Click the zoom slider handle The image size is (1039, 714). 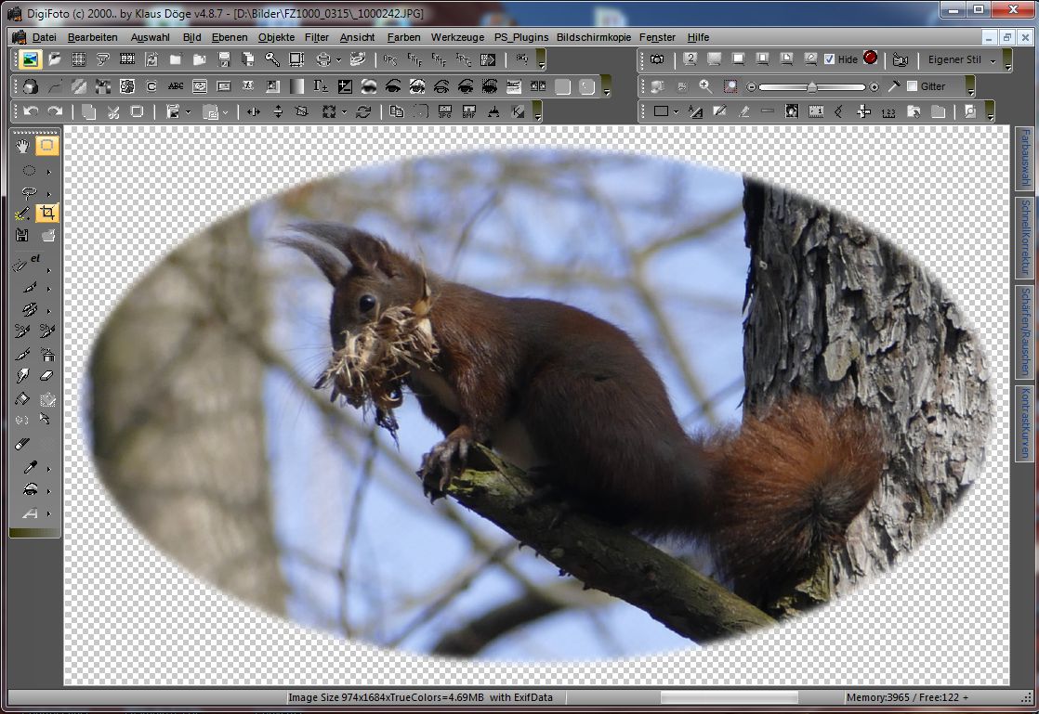click(x=811, y=87)
